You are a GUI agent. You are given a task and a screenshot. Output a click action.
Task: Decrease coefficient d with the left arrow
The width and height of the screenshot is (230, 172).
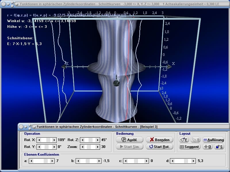[x=172, y=161]
